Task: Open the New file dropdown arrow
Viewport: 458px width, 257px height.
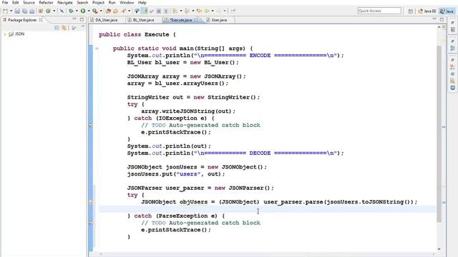Action: click(x=11, y=11)
